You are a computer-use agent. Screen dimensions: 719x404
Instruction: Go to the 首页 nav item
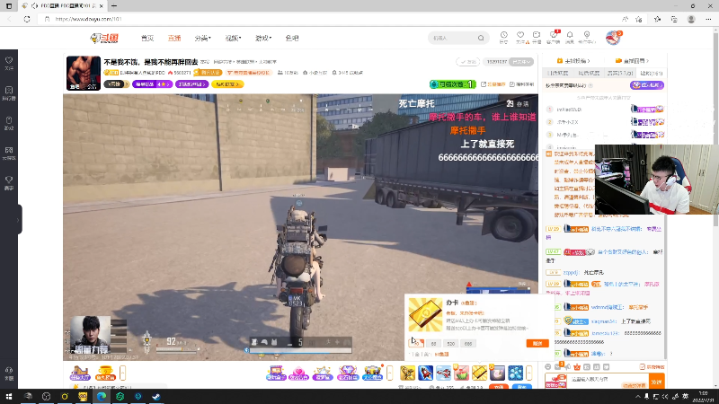[147, 38]
